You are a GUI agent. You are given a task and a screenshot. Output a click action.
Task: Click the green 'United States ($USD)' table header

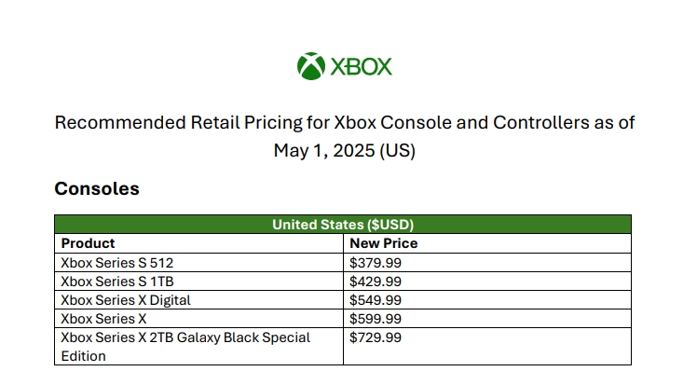[x=343, y=225]
